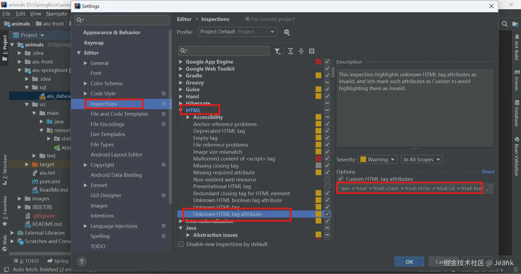Open the 1: Project tool window tab
The width and height of the screenshot is (521, 274).
tap(5, 48)
